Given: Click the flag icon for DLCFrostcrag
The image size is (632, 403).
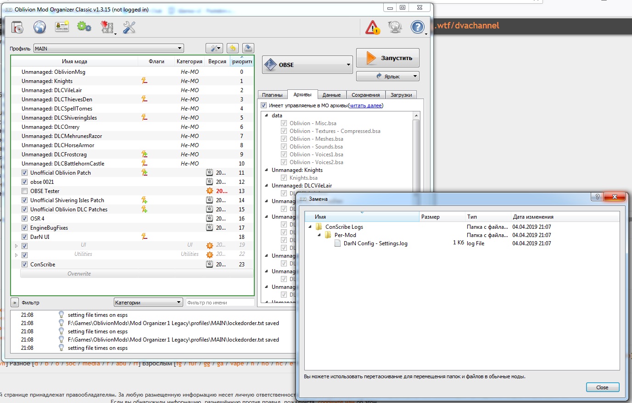Looking at the screenshot, I should click(144, 154).
